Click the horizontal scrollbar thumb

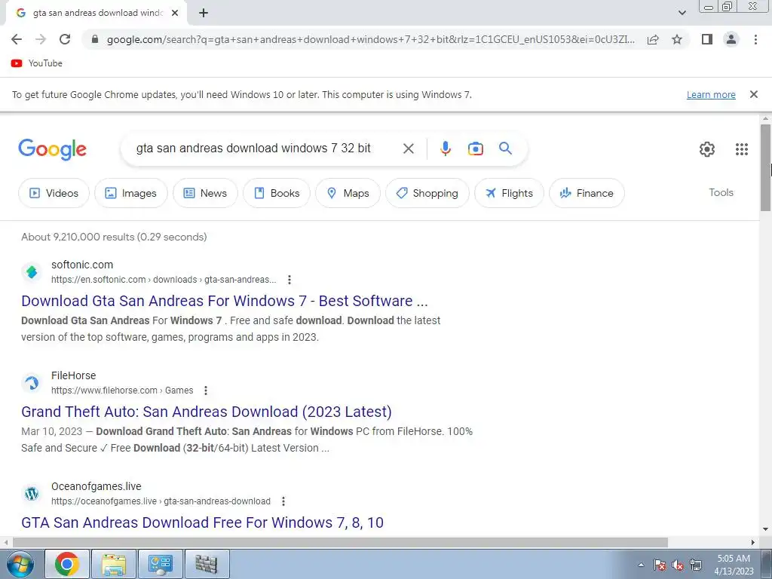click(x=340, y=543)
